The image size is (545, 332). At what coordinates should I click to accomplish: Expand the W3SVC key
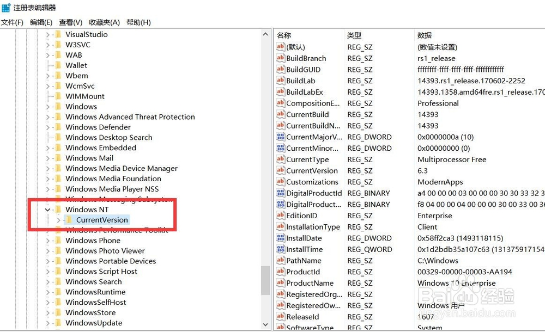click(x=48, y=45)
